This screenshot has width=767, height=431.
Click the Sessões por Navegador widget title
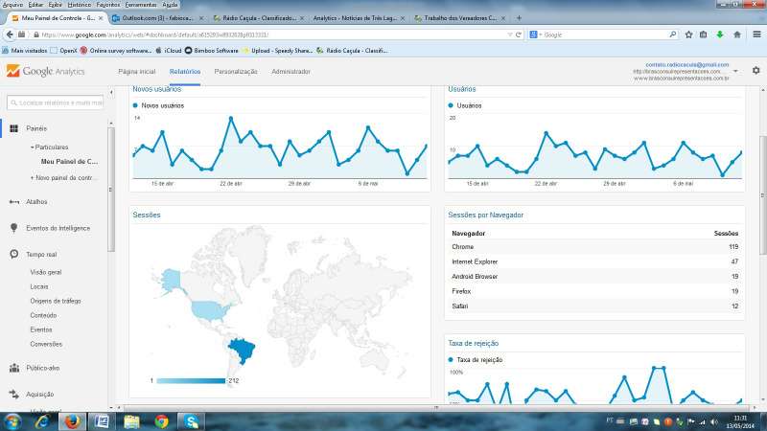(x=487, y=215)
